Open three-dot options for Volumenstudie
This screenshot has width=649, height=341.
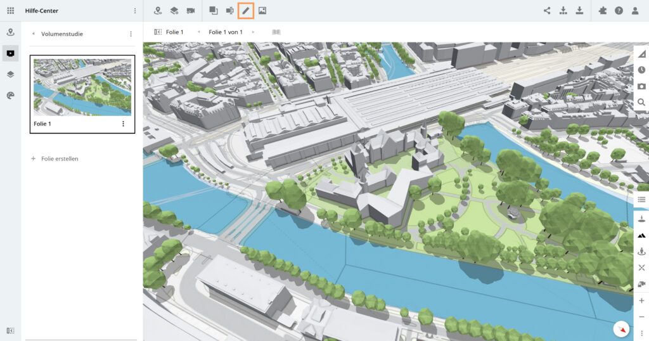point(131,34)
